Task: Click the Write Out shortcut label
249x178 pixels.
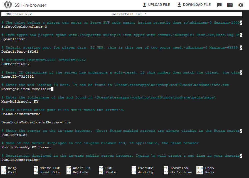Action: pyautogui.click(x=50, y=168)
